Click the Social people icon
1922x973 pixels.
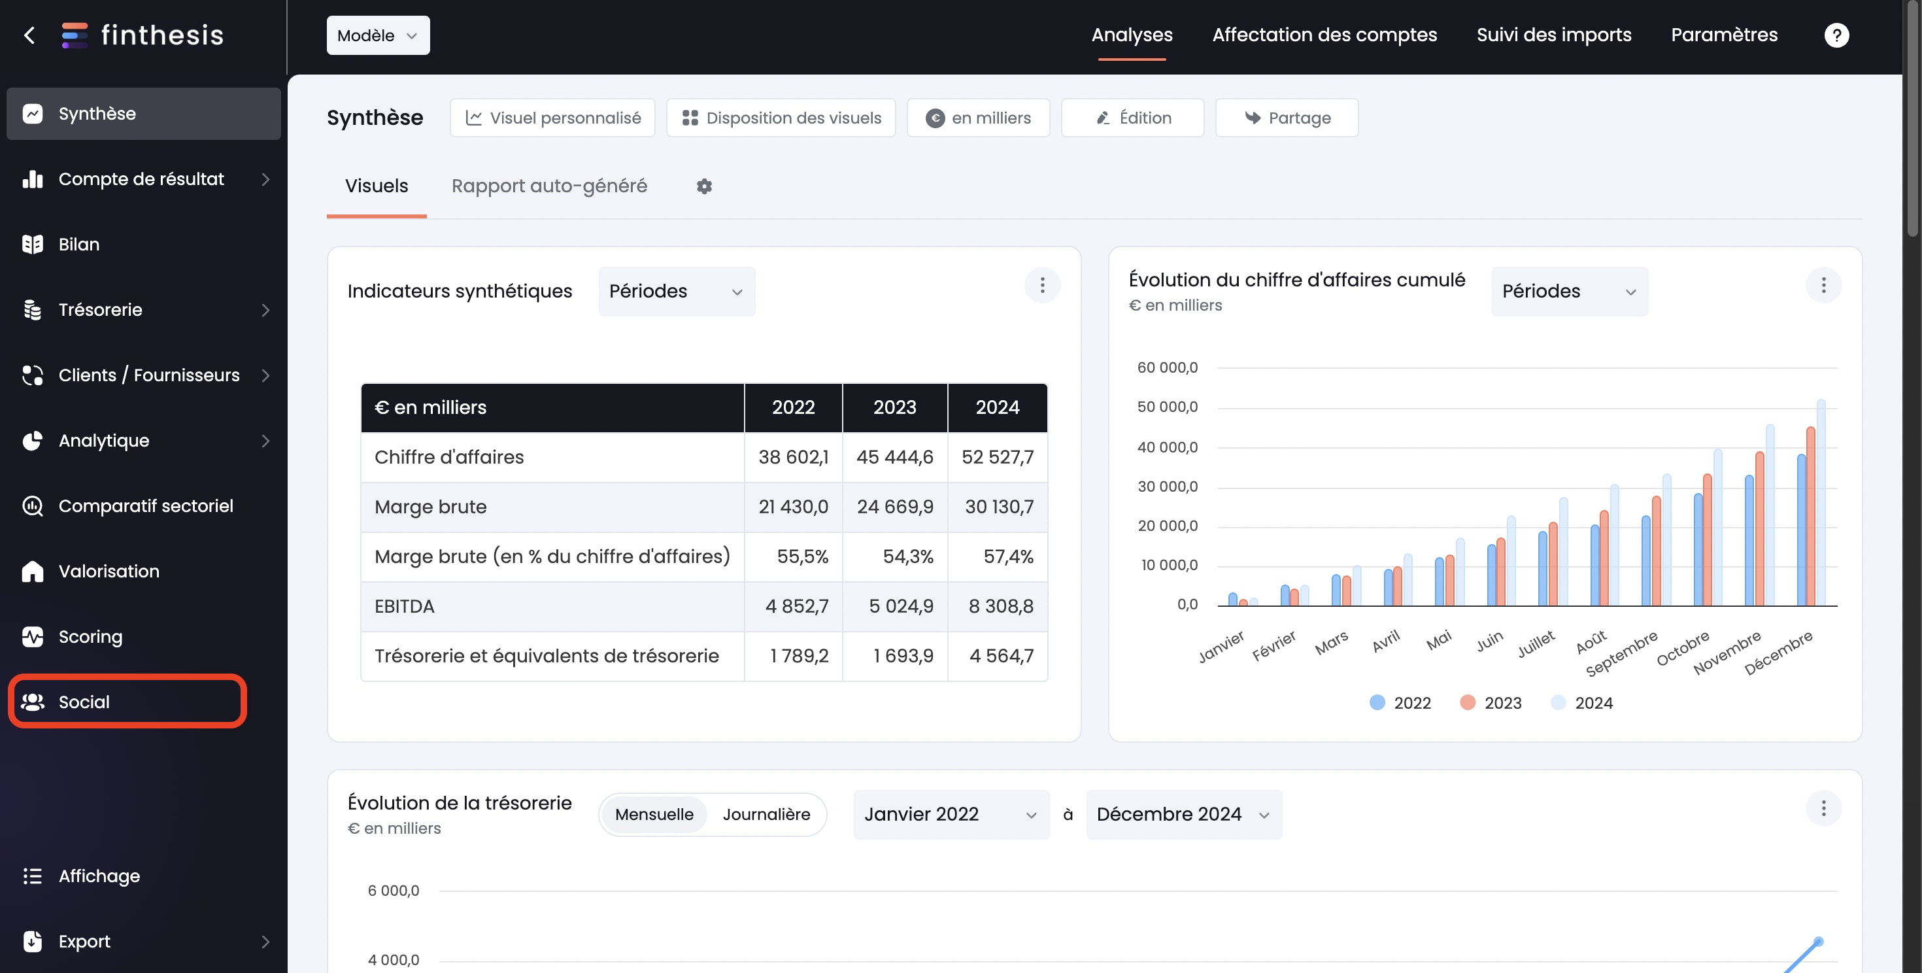pos(32,702)
